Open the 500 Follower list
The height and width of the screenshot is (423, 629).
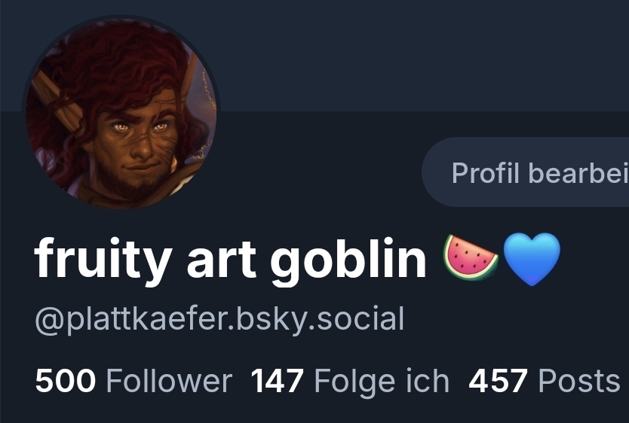click(x=133, y=381)
